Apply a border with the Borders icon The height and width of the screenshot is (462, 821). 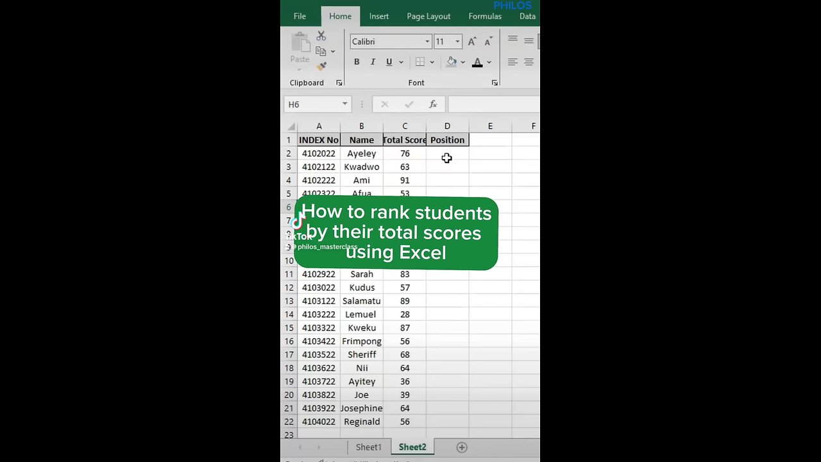coord(420,62)
